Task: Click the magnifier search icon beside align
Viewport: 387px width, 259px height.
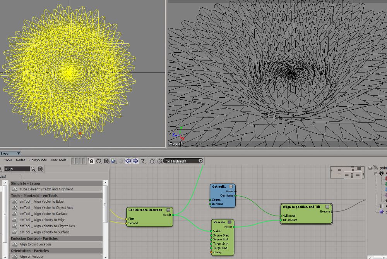Action: 33,169
